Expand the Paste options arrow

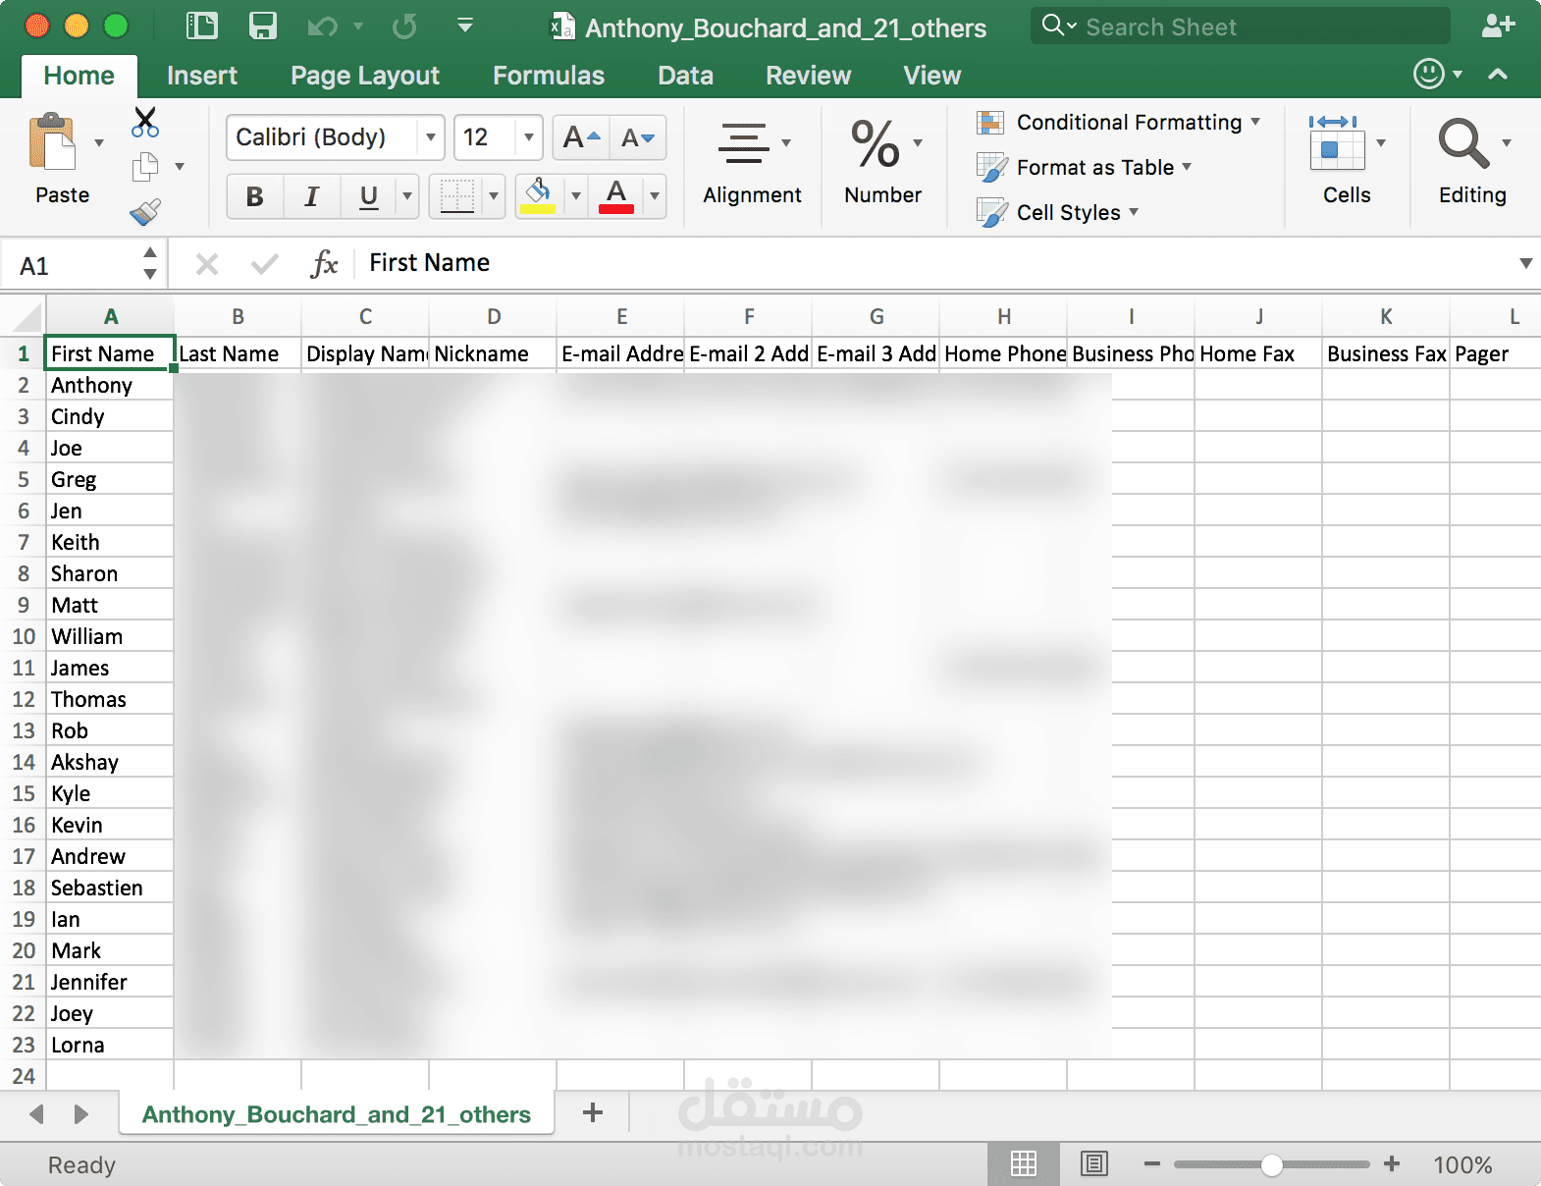click(x=99, y=143)
